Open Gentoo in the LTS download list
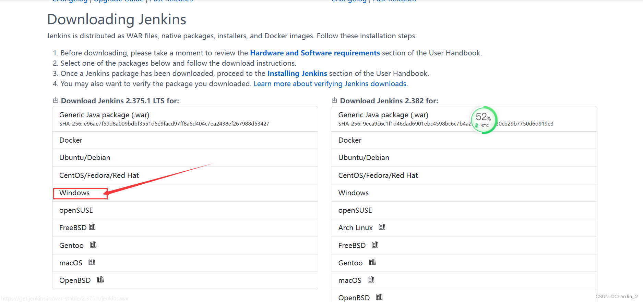Viewport: 643px width, 302px height. 185,246
